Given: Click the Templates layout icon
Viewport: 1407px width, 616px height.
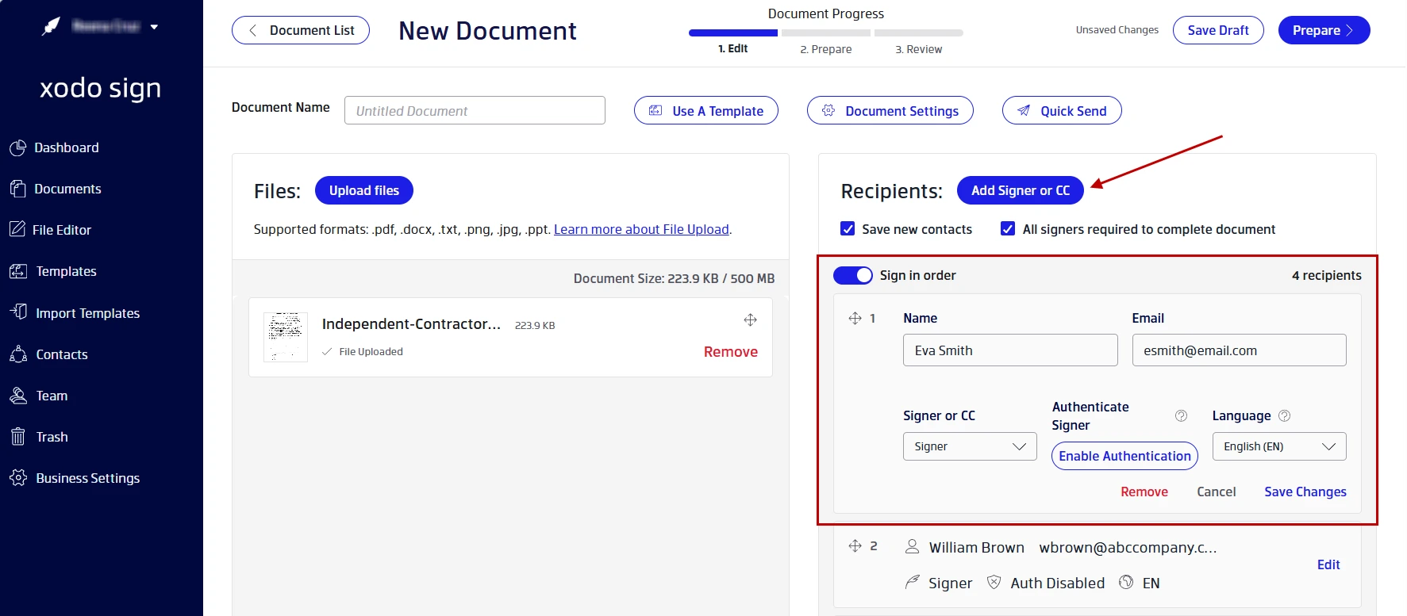Looking at the screenshot, I should [17, 271].
